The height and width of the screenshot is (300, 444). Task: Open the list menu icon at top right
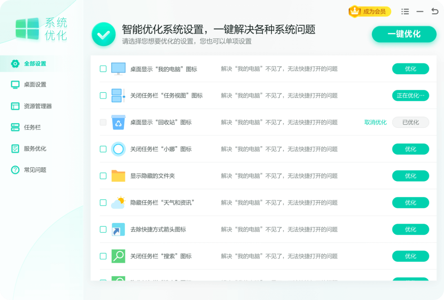click(x=405, y=11)
